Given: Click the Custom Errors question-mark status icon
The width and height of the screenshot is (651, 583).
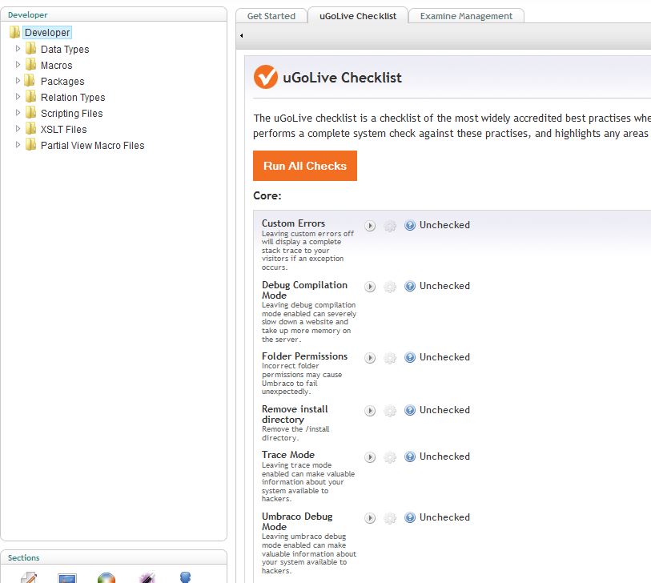Looking at the screenshot, I should [410, 225].
